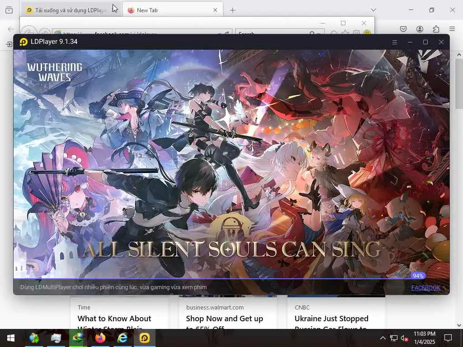Close the New Tab tab
Viewport: 463px width, 347px height.
pos(215,10)
